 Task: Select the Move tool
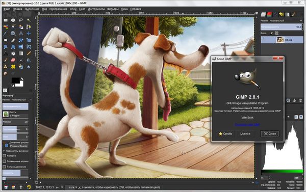point(29,34)
